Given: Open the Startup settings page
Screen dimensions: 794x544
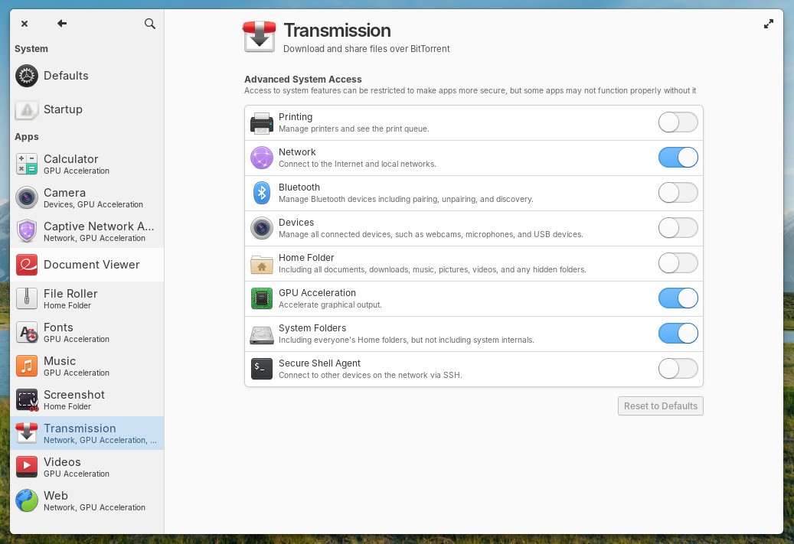Looking at the screenshot, I should tap(87, 109).
